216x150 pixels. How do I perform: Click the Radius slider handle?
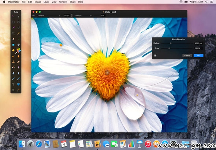coord(171,43)
